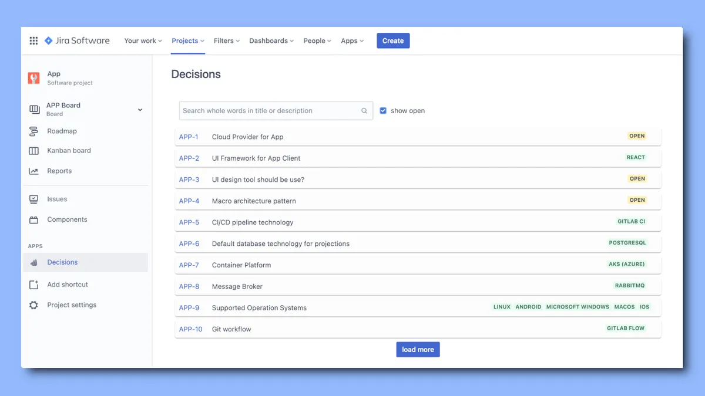
Task: Click the search magnifier icon
Action: [x=364, y=111]
